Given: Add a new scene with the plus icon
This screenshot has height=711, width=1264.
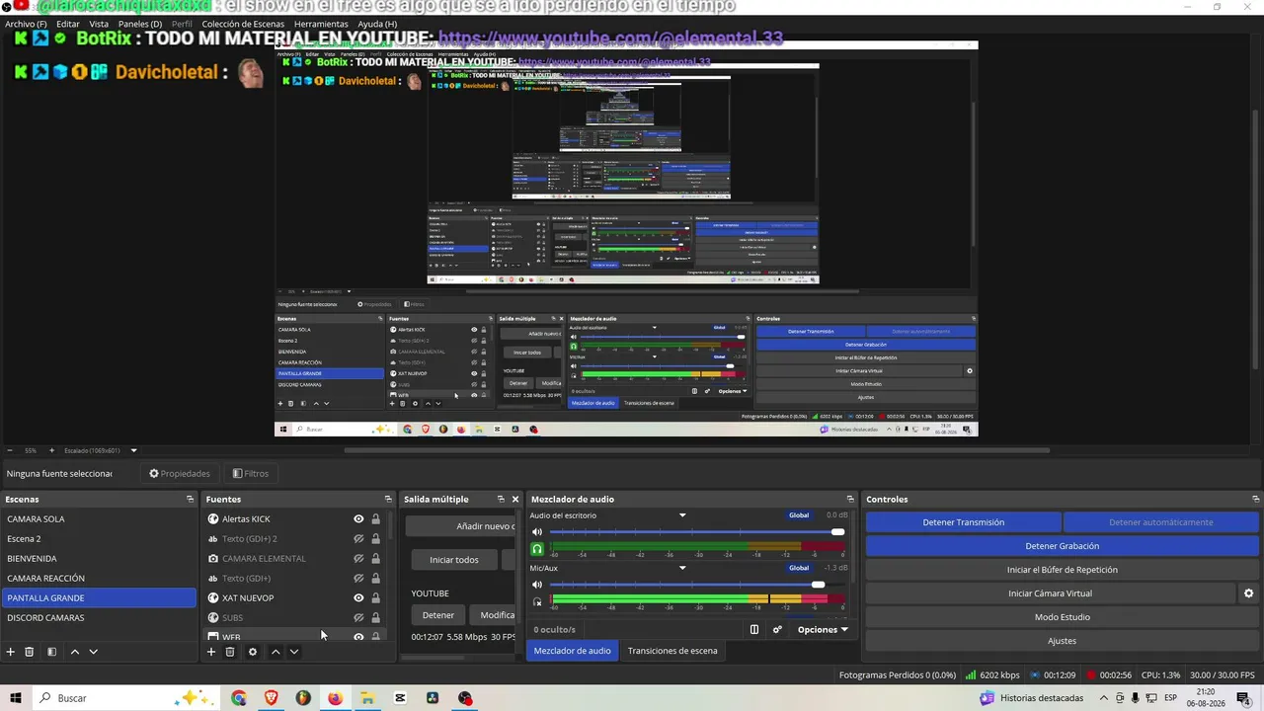Looking at the screenshot, I should coord(11,652).
